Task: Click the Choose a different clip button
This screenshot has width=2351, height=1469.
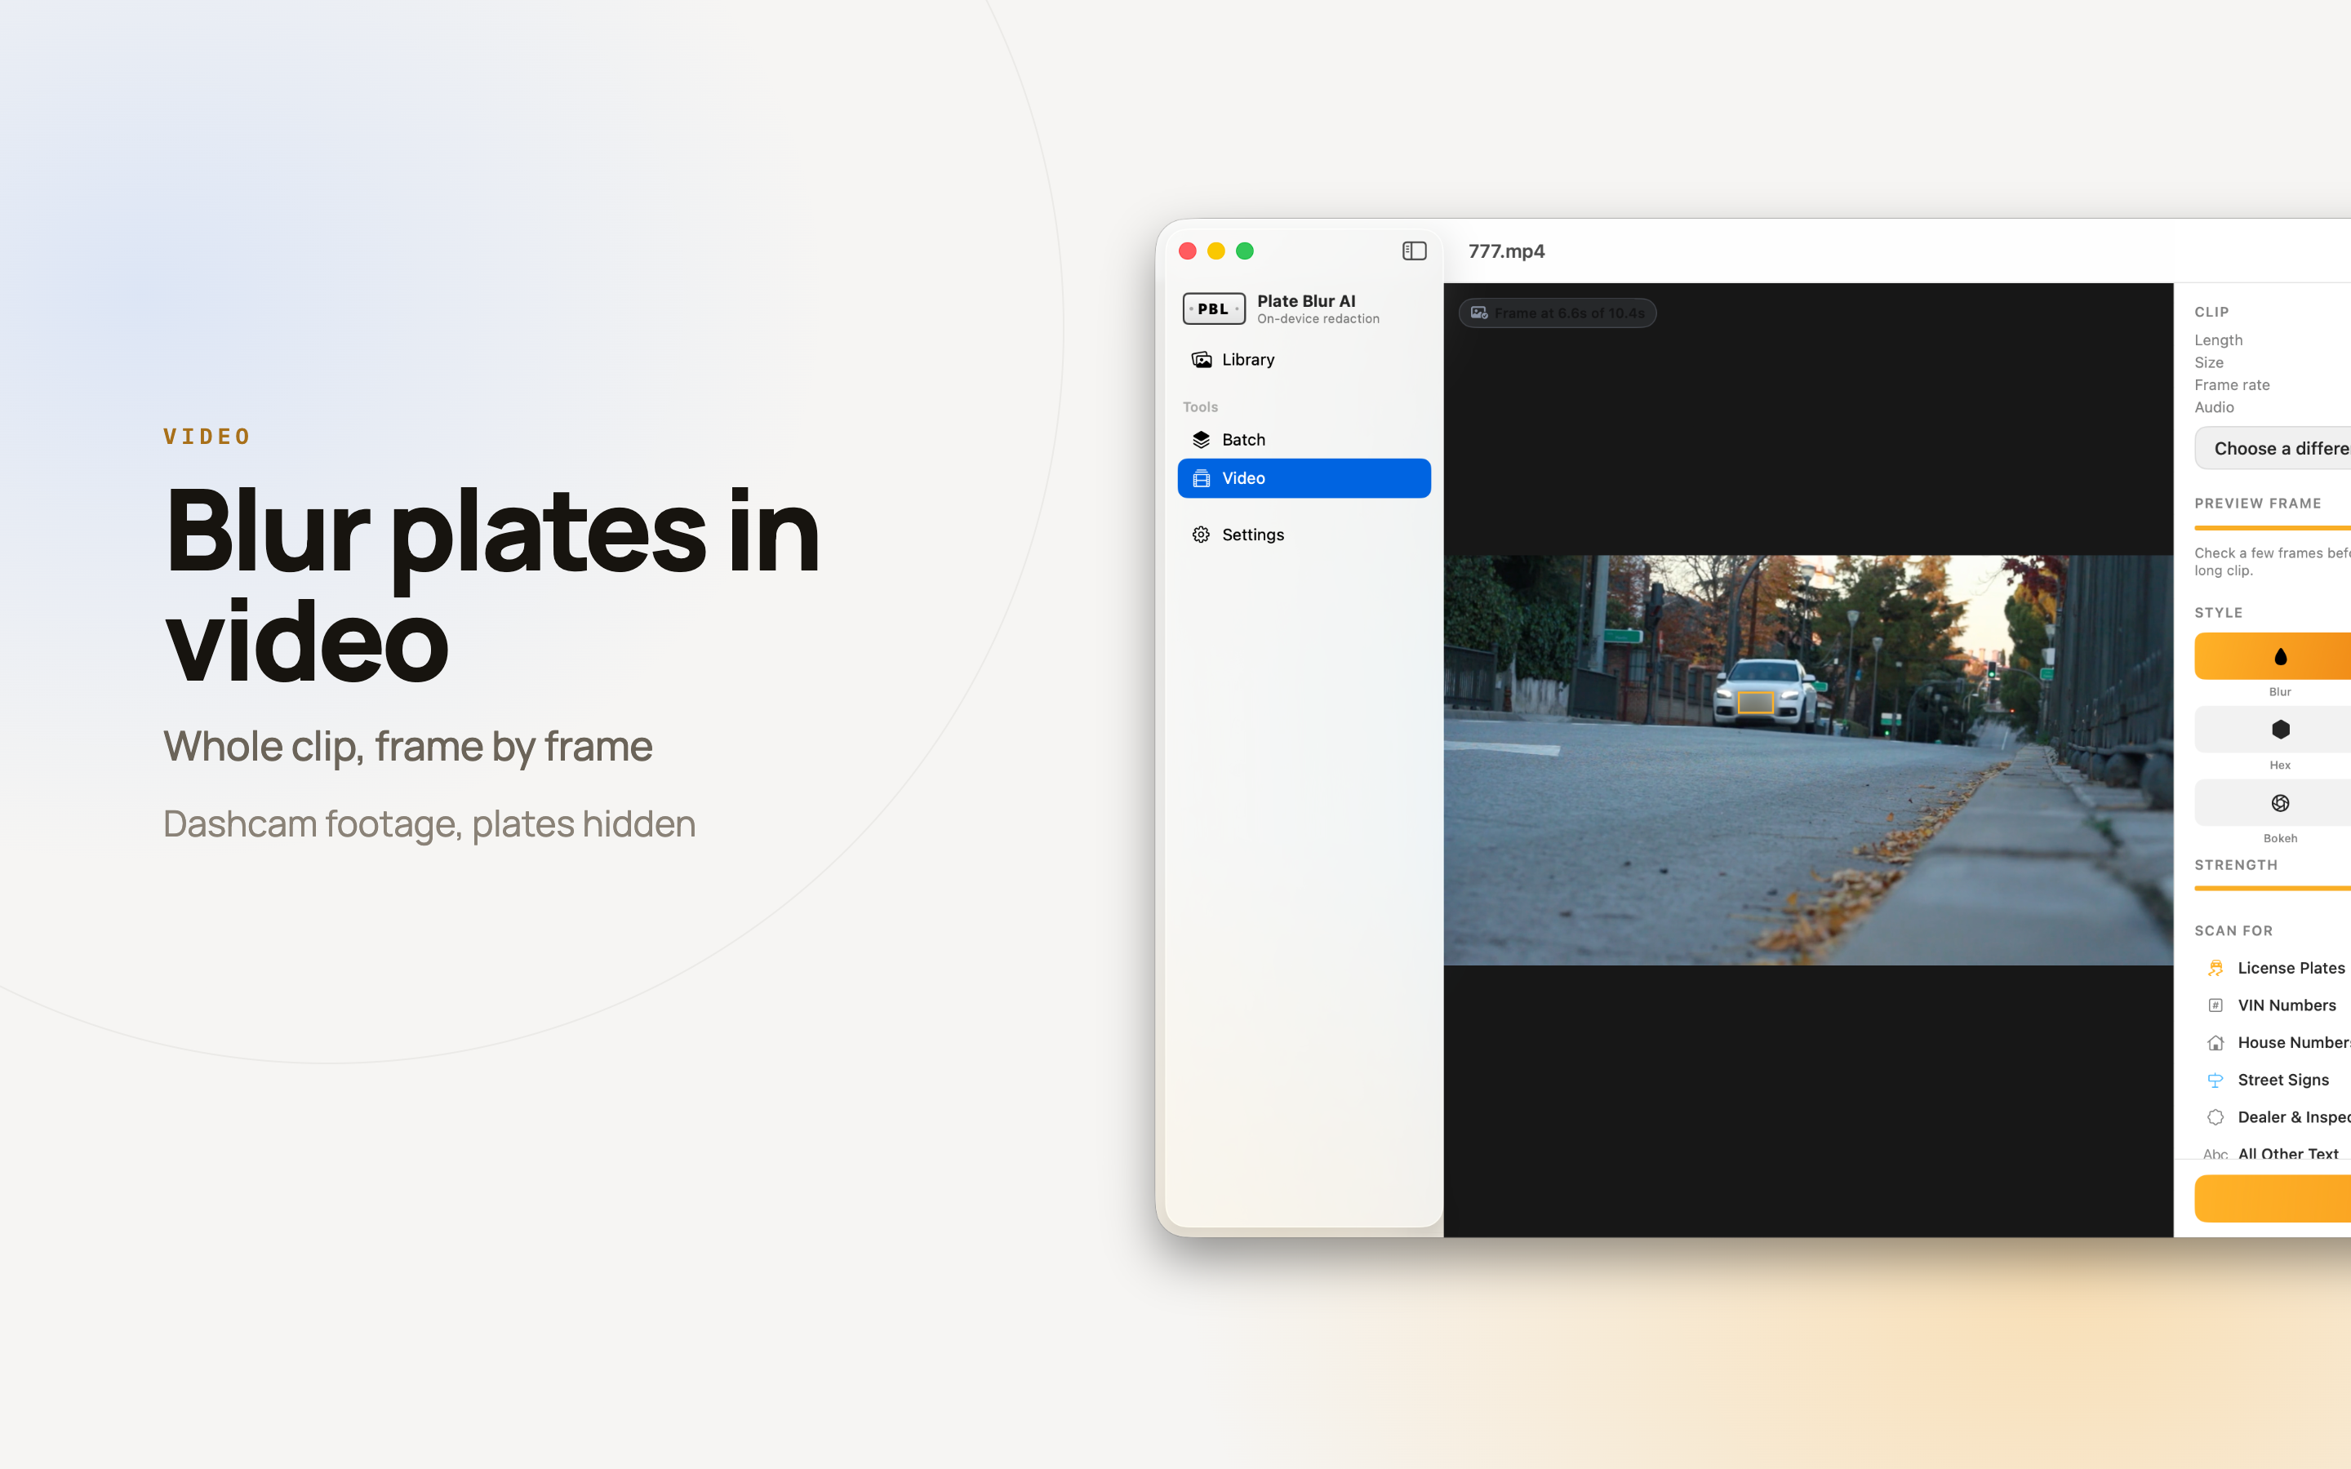Action: [x=2273, y=448]
